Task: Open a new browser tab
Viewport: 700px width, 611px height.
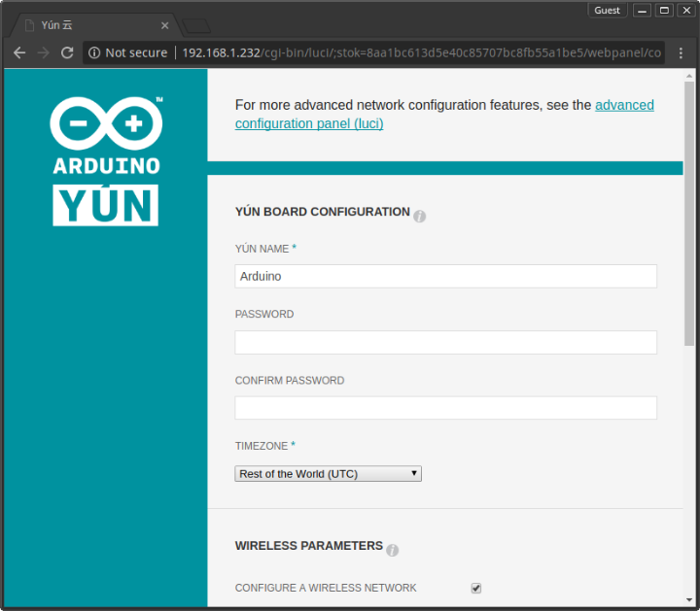Action: click(x=196, y=26)
